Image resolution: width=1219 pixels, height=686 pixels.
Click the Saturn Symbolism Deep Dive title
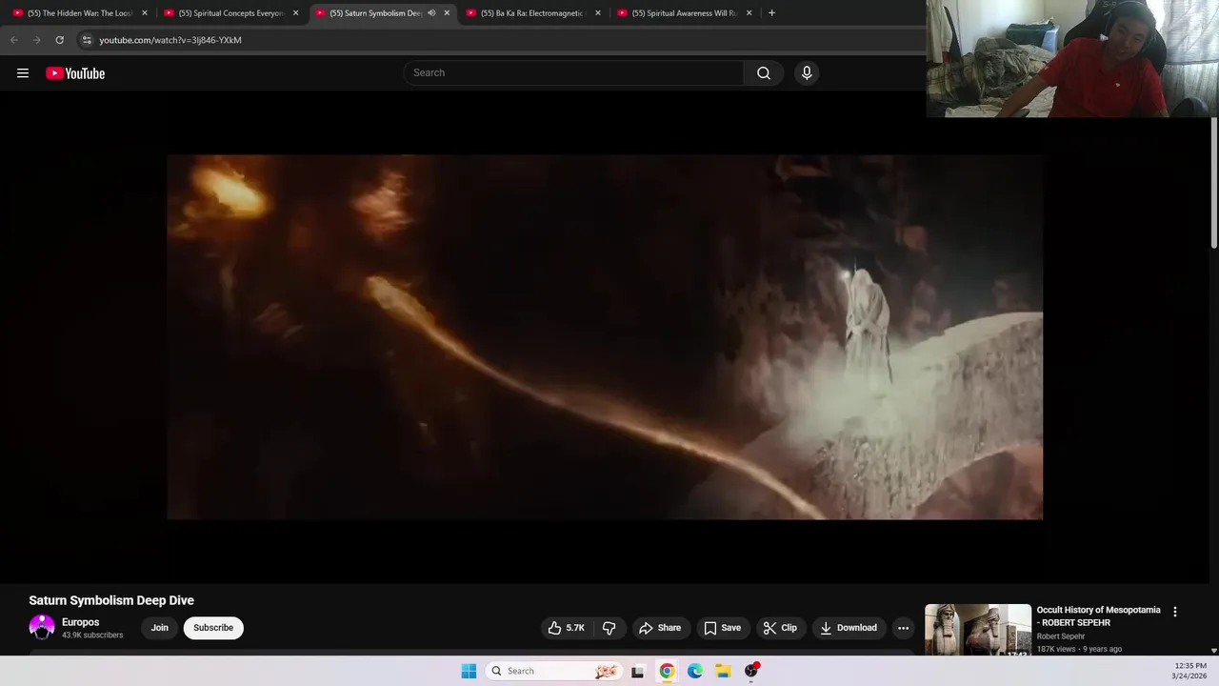(111, 600)
